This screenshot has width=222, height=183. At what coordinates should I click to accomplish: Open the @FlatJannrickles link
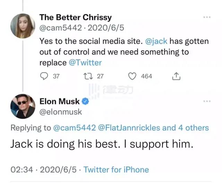129,128
